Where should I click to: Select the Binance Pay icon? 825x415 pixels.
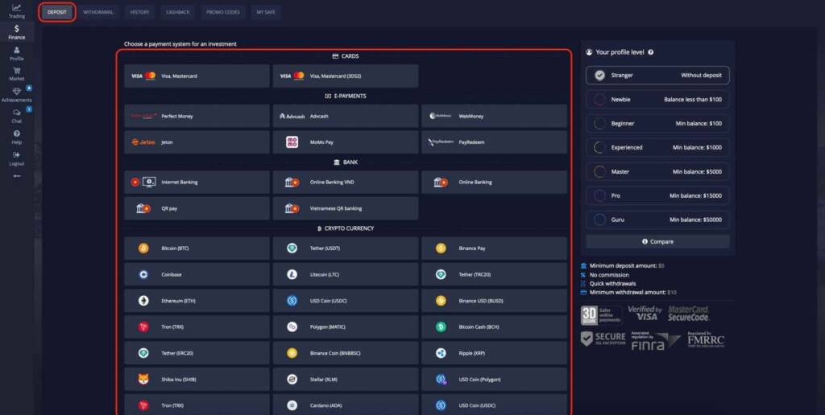tap(441, 249)
